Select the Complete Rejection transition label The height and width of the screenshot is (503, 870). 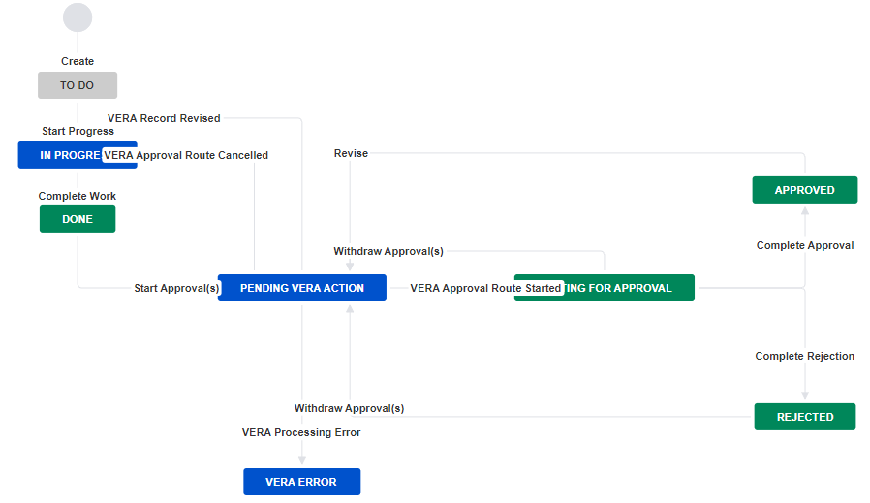[x=805, y=356]
